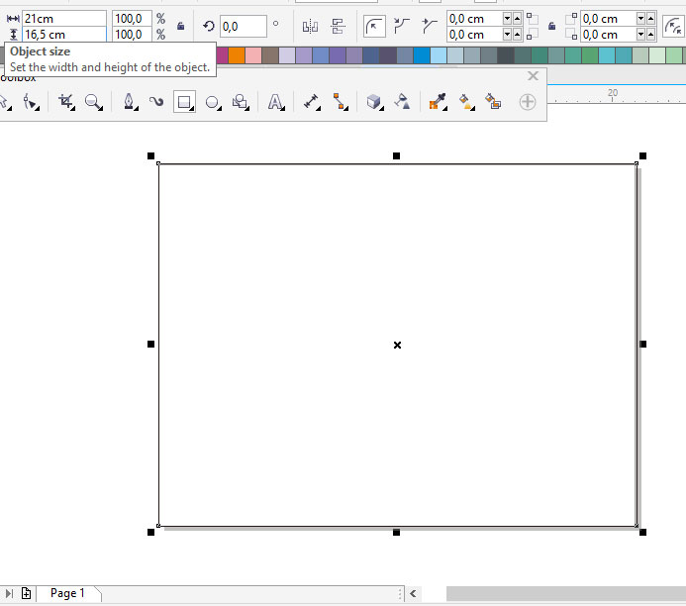Click the object height field showing 16,5 cm
The image size is (686, 606).
(64, 34)
